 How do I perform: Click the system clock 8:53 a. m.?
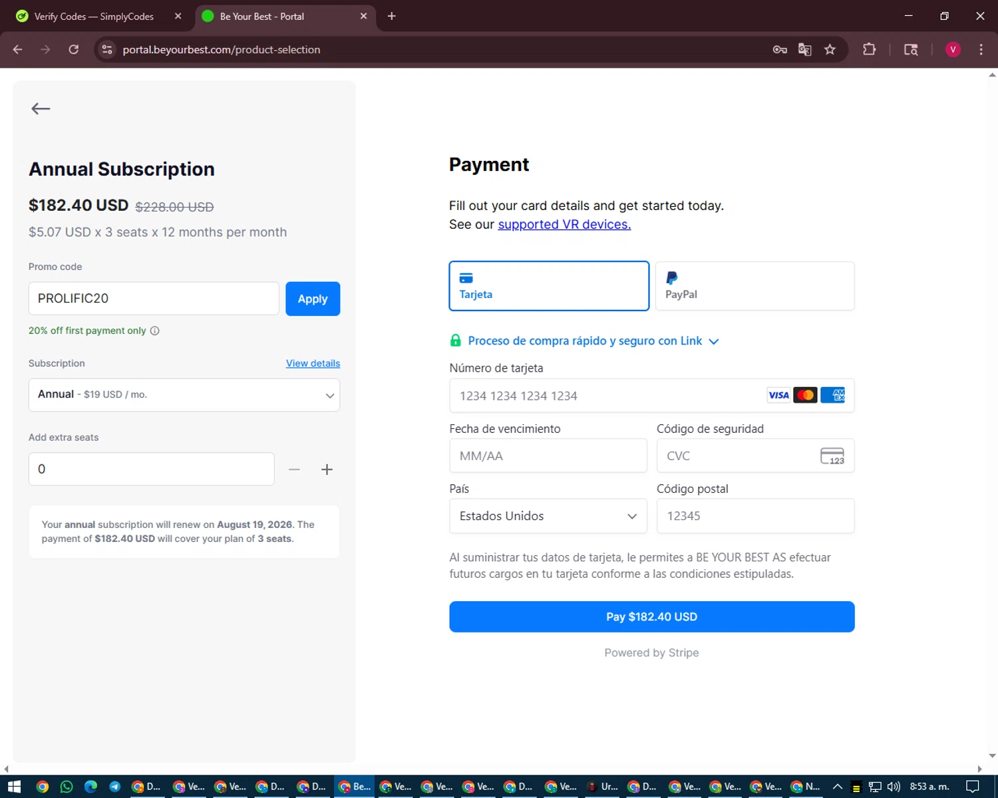click(x=929, y=787)
